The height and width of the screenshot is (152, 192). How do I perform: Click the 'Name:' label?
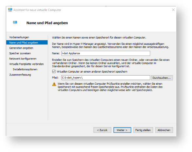coord(56,53)
